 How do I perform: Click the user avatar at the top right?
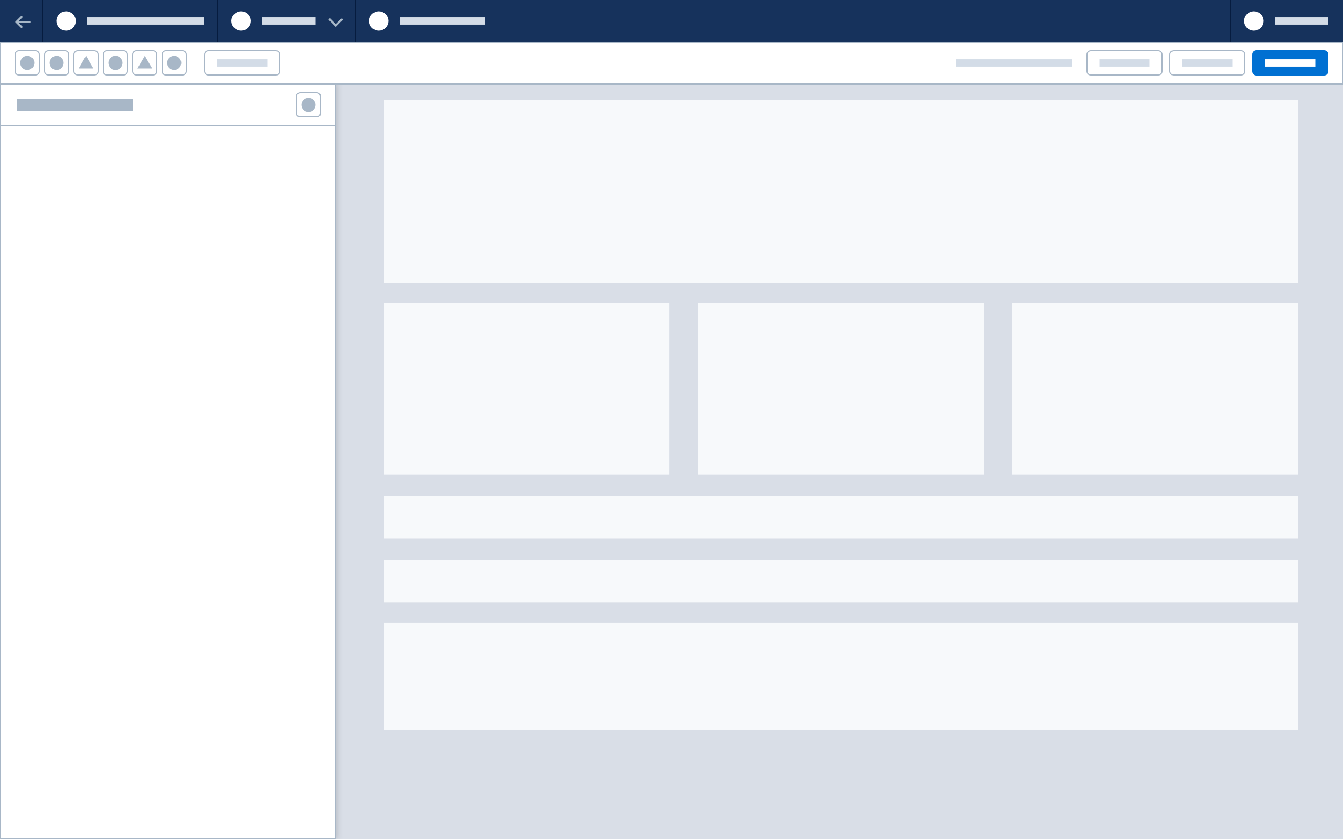[x=1254, y=21]
